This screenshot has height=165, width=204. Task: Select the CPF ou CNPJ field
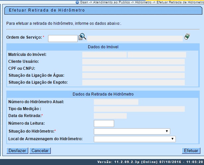(x=133, y=68)
